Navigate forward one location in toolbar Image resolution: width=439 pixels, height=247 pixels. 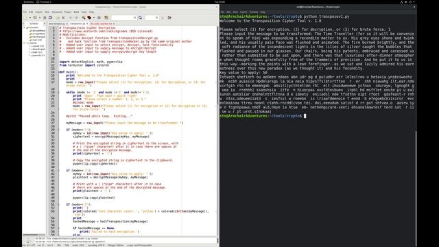(x=76, y=18)
